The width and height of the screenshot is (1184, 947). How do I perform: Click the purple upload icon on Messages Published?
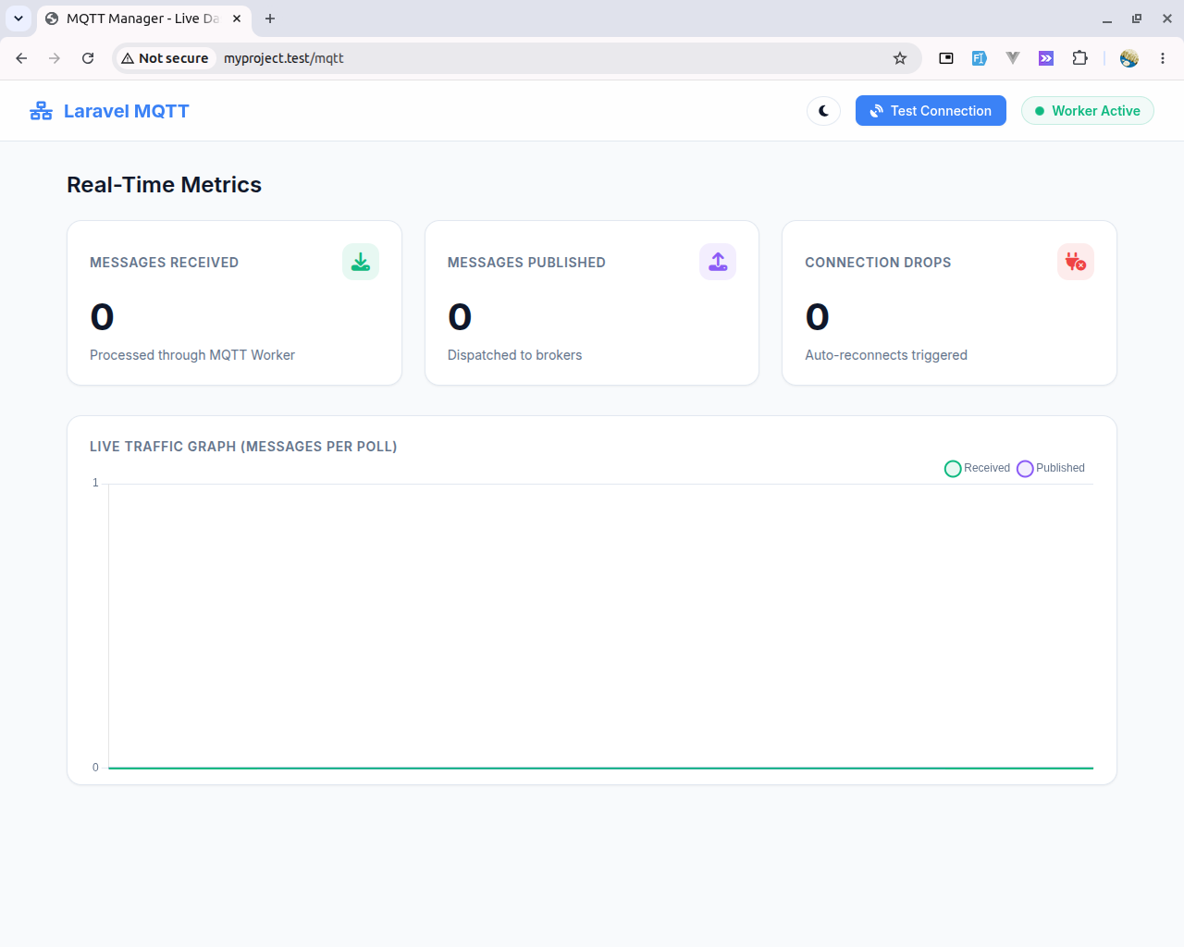(x=718, y=262)
